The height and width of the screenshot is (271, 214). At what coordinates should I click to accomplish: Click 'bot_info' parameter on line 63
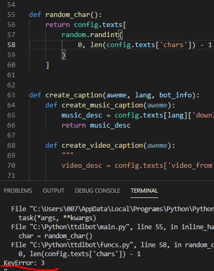coord(175,95)
